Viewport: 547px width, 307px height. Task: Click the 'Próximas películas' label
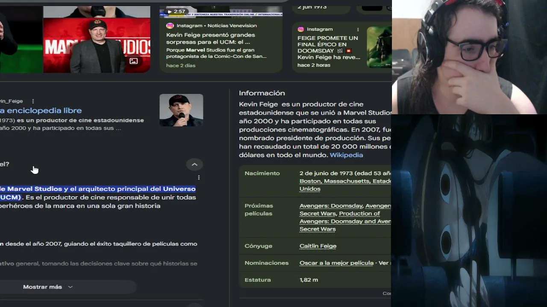point(259,210)
